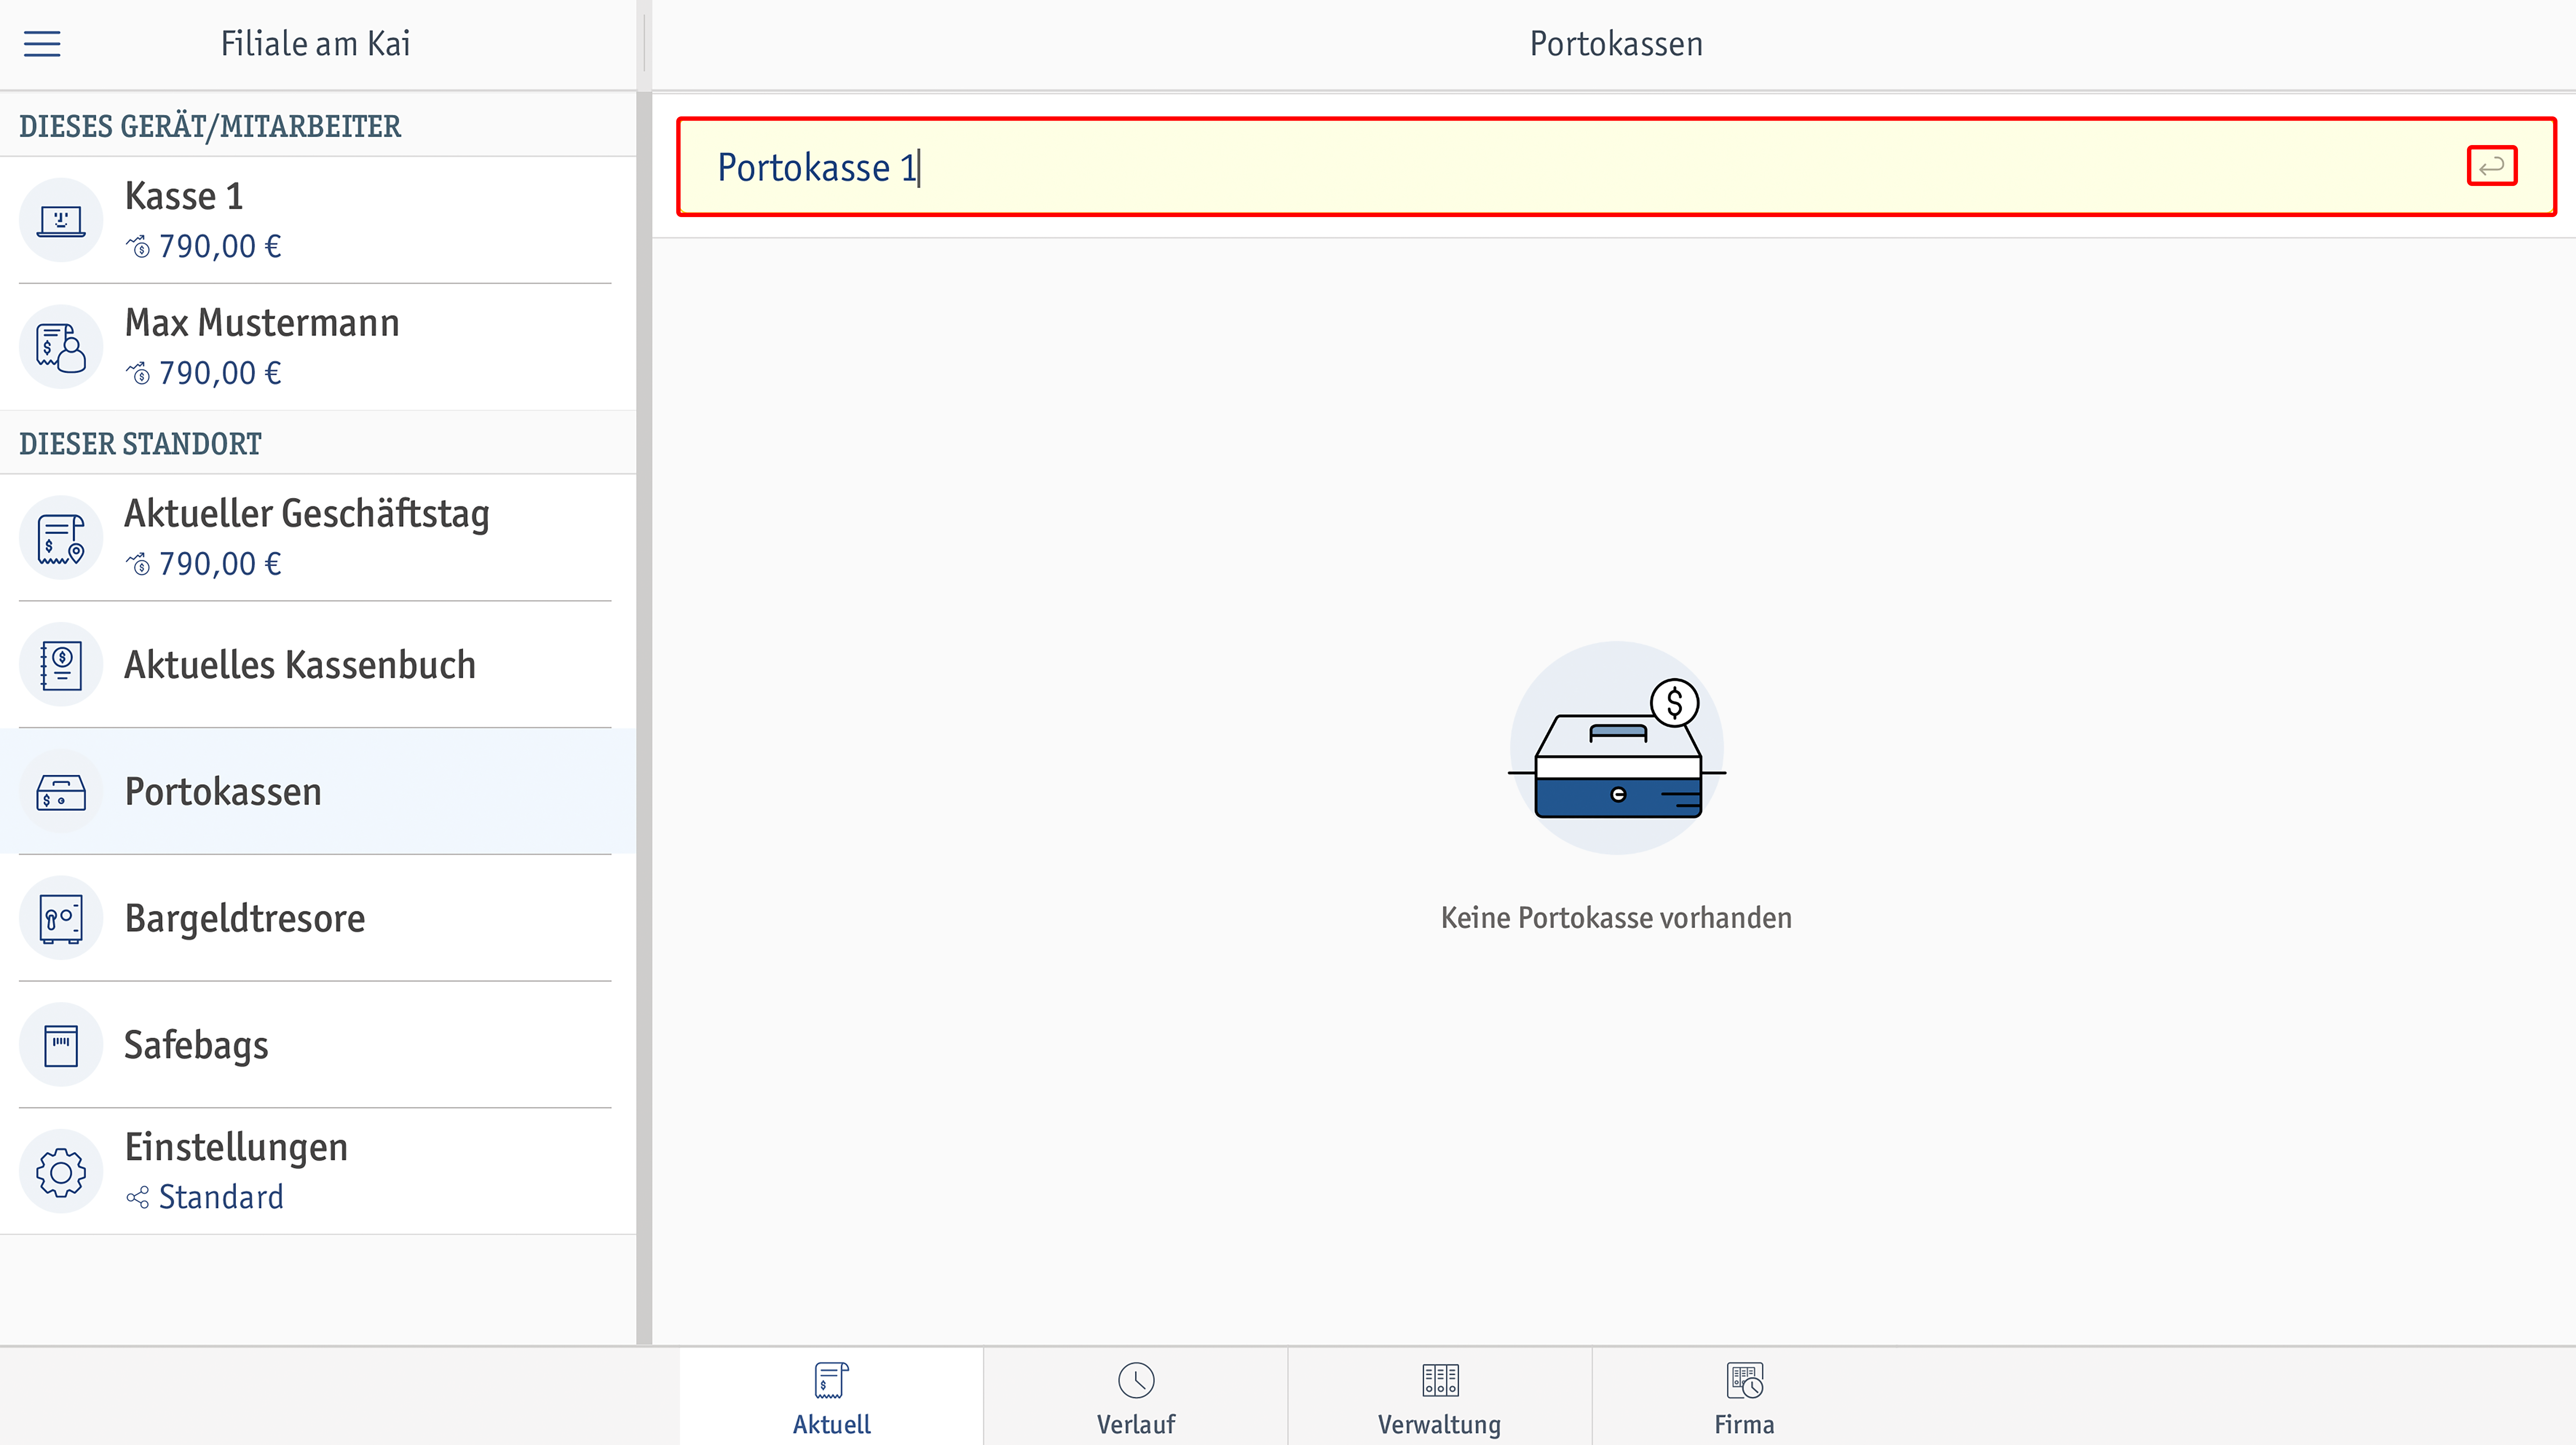The height and width of the screenshot is (1445, 2576).
Task: Switch to the Verlauf tab
Action: pos(1136,1396)
